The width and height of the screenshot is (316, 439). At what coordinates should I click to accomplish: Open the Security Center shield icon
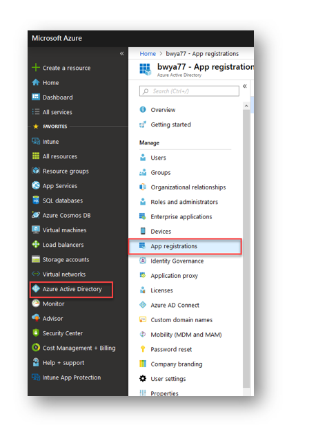coord(36,333)
